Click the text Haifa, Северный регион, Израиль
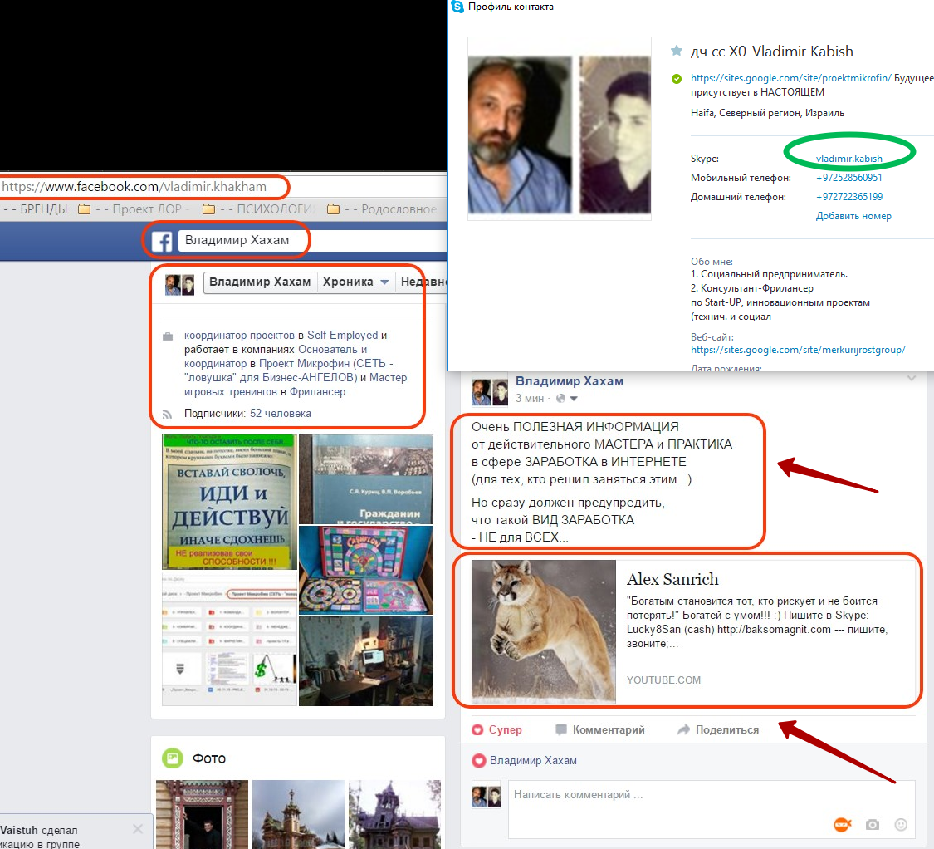934x849 pixels. [x=767, y=113]
